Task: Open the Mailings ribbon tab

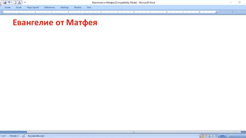Action: [x=65, y=7]
